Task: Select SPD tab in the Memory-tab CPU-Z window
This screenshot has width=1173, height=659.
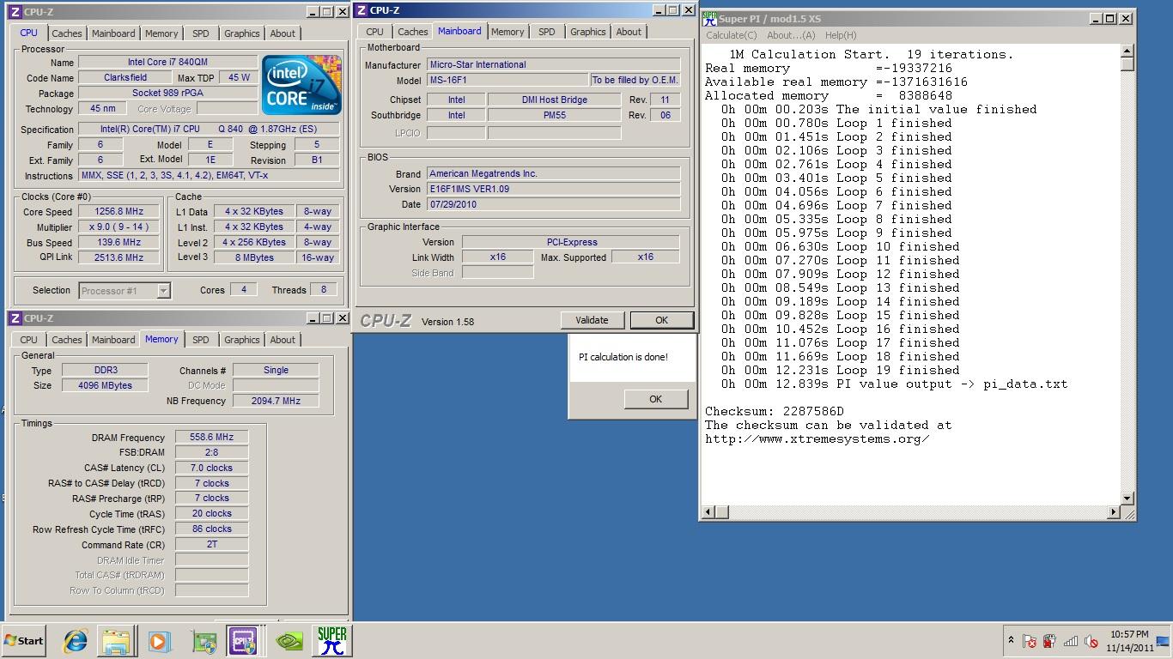Action: (201, 340)
